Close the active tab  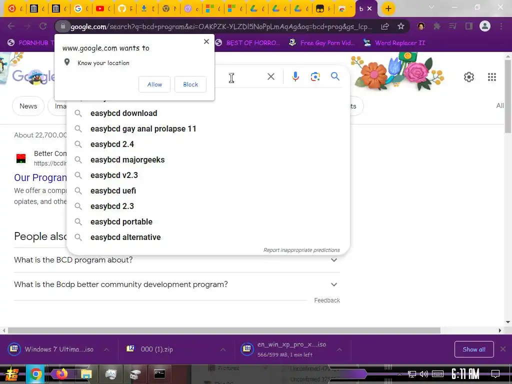pos(369,9)
